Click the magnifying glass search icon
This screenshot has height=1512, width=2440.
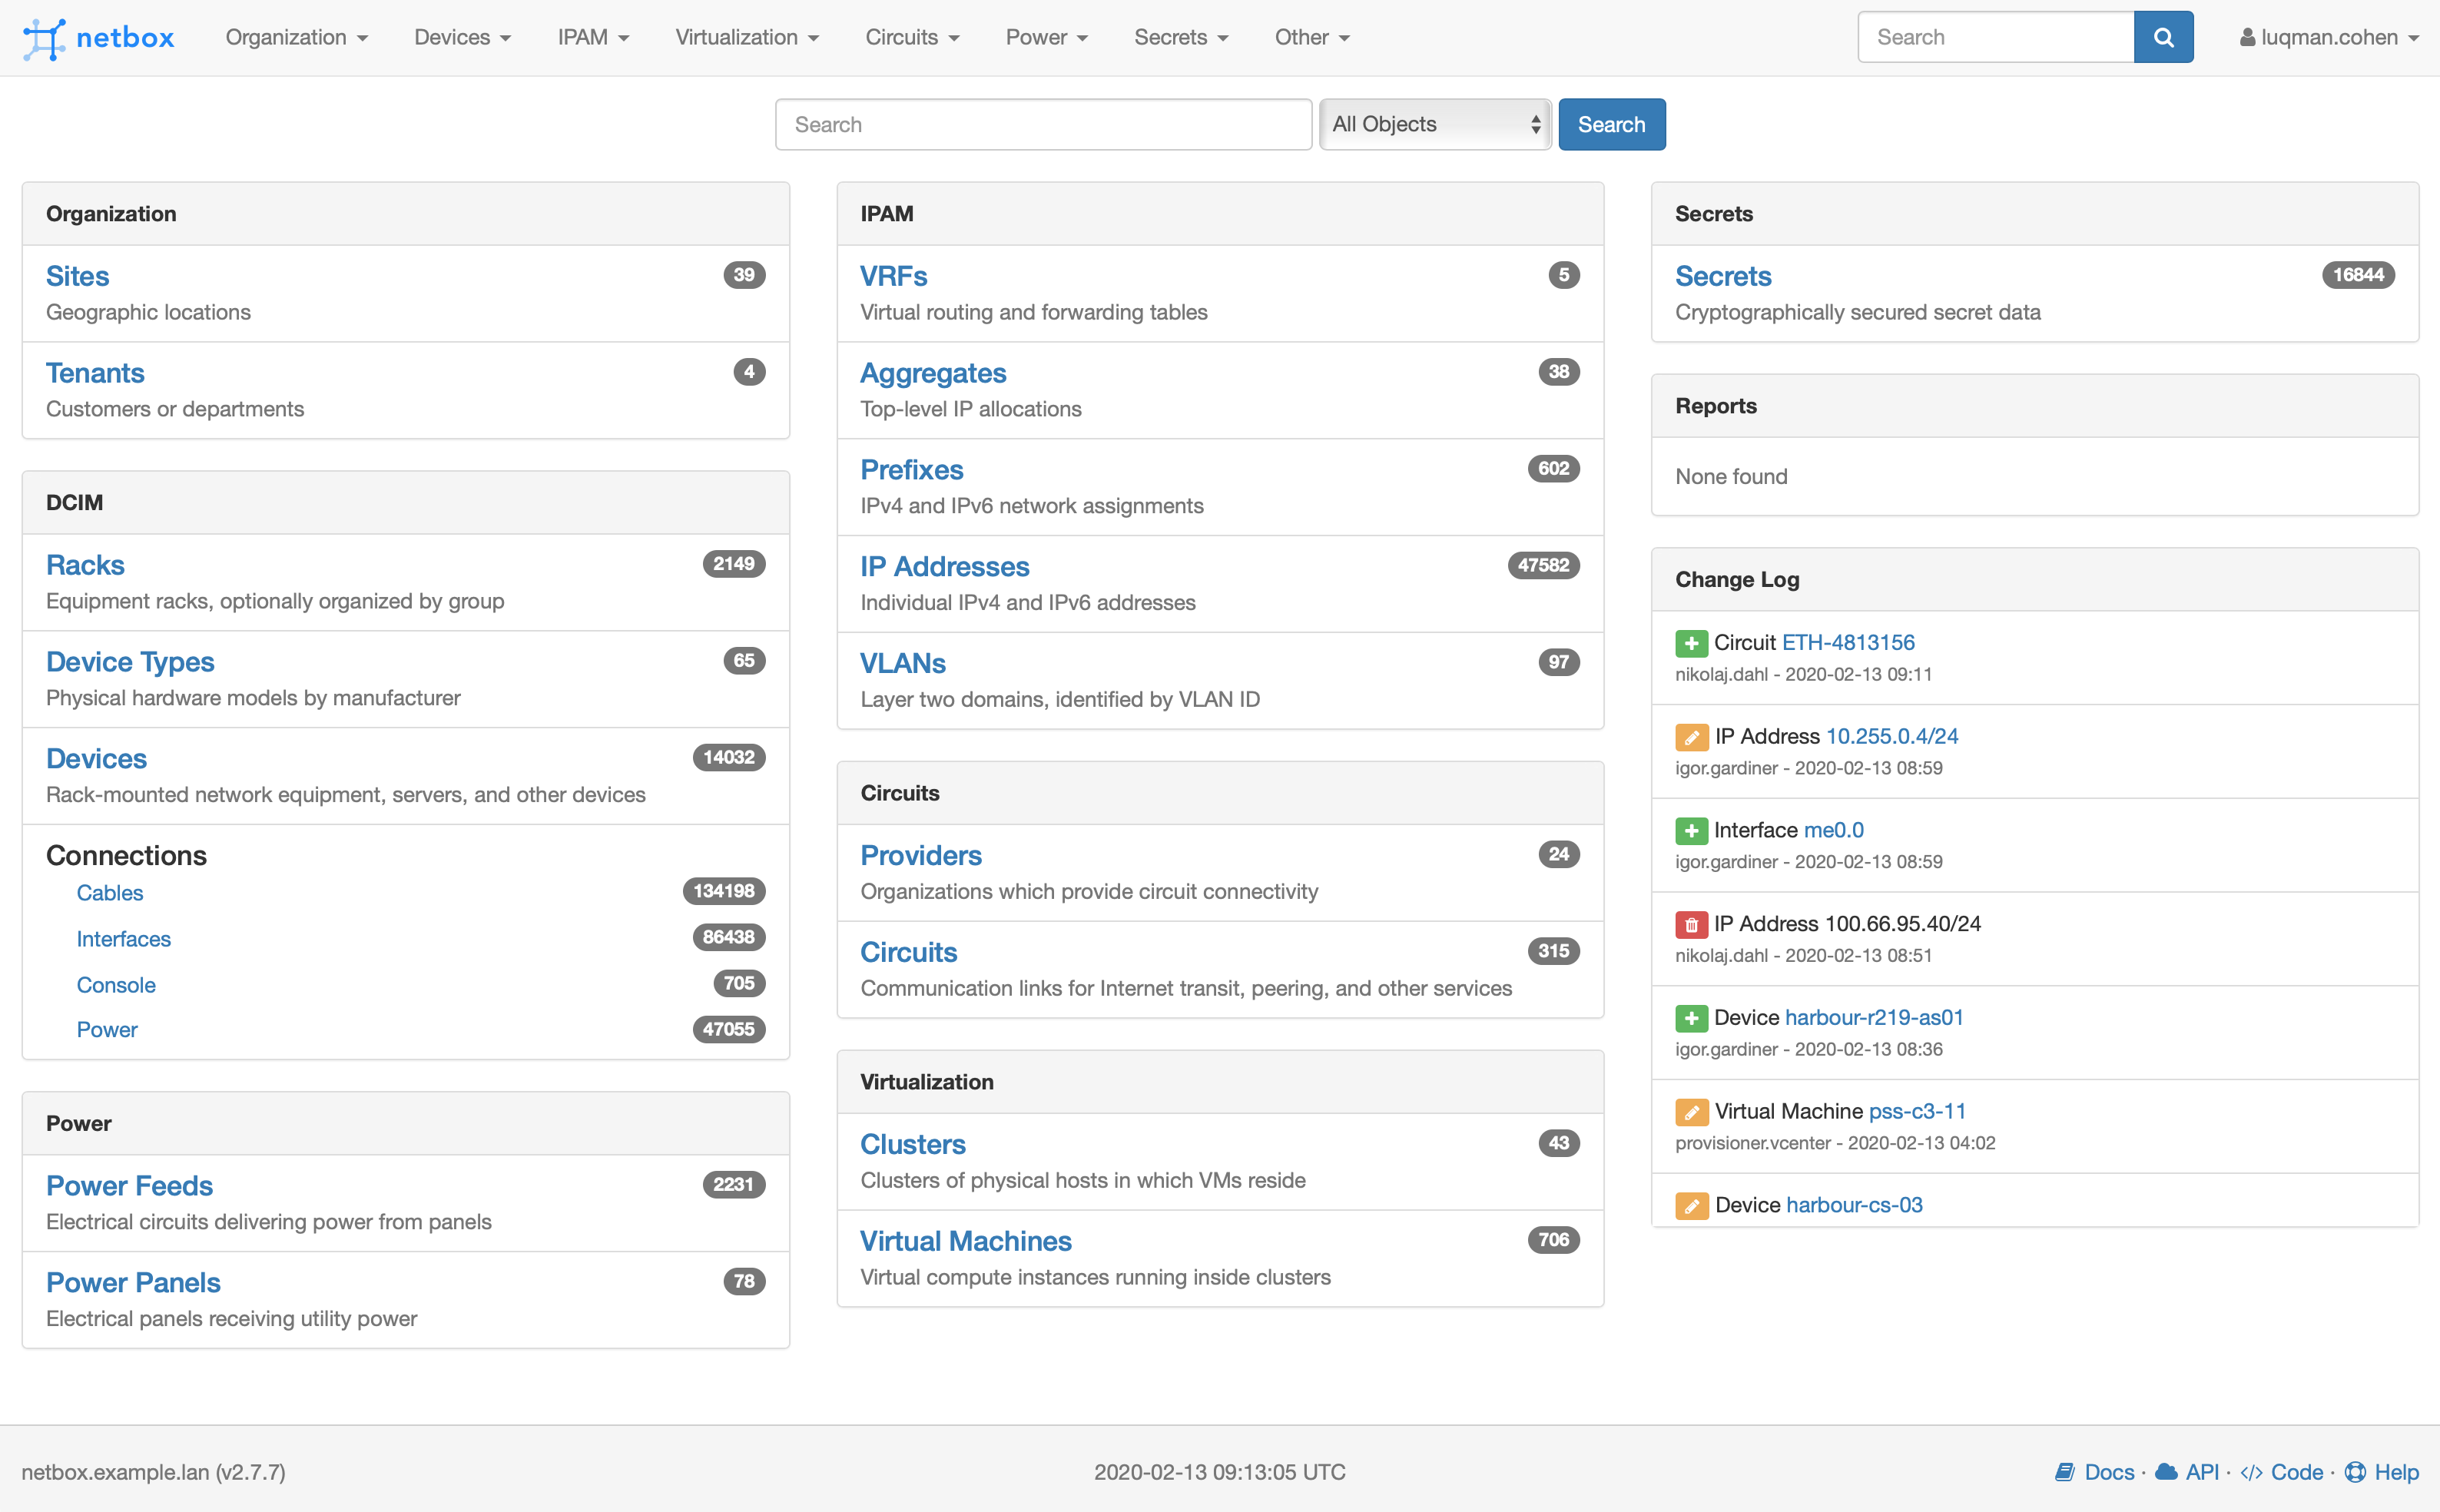coord(2163,37)
